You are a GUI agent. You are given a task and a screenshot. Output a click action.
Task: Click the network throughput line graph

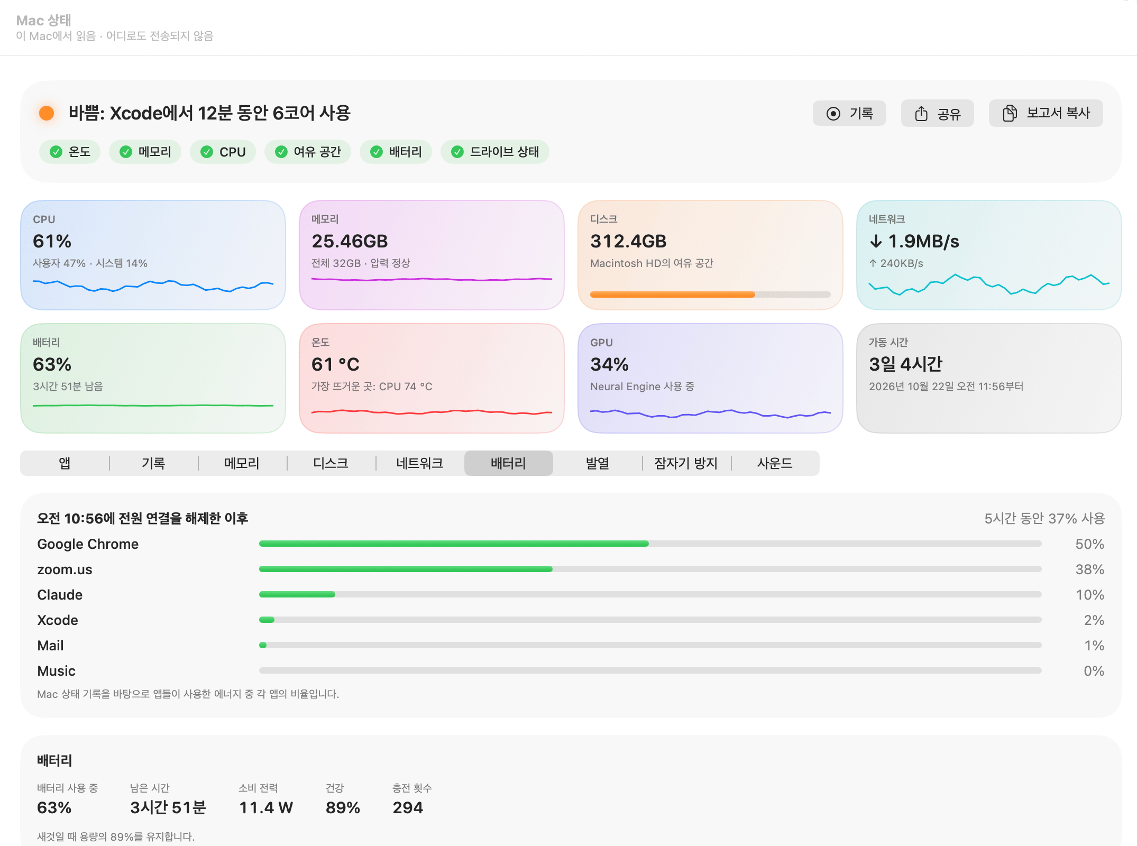pyautogui.click(x=989, y=284)
